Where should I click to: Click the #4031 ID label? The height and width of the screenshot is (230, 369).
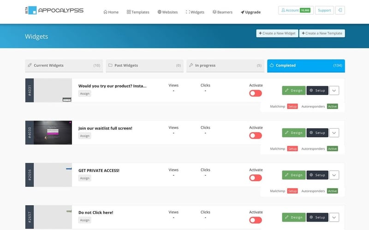pos(30,90)
